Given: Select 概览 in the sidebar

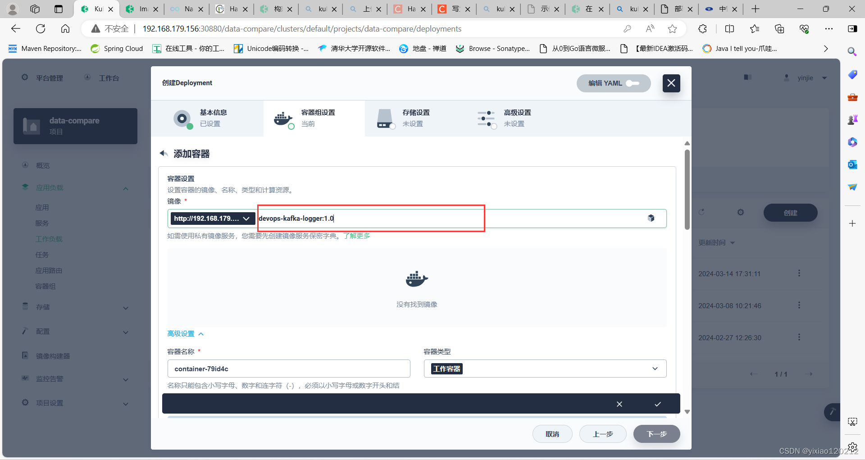Looking at the screenshot, I should click(x=43, y=165).
